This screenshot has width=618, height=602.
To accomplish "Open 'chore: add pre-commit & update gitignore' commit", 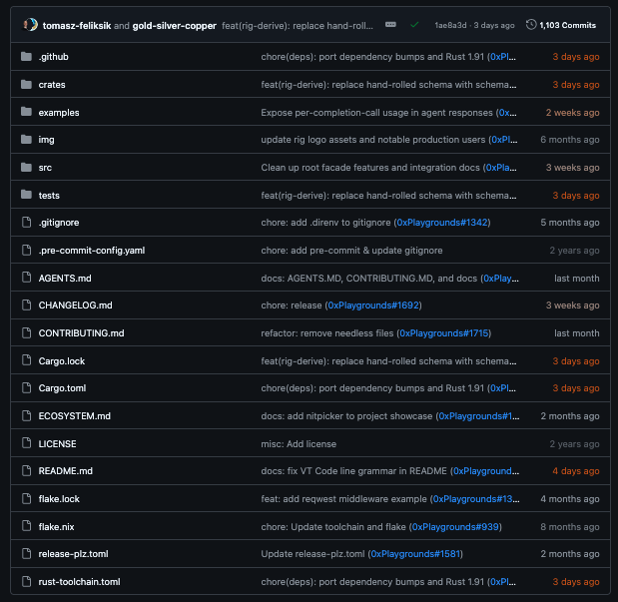I will coord(351,251).
